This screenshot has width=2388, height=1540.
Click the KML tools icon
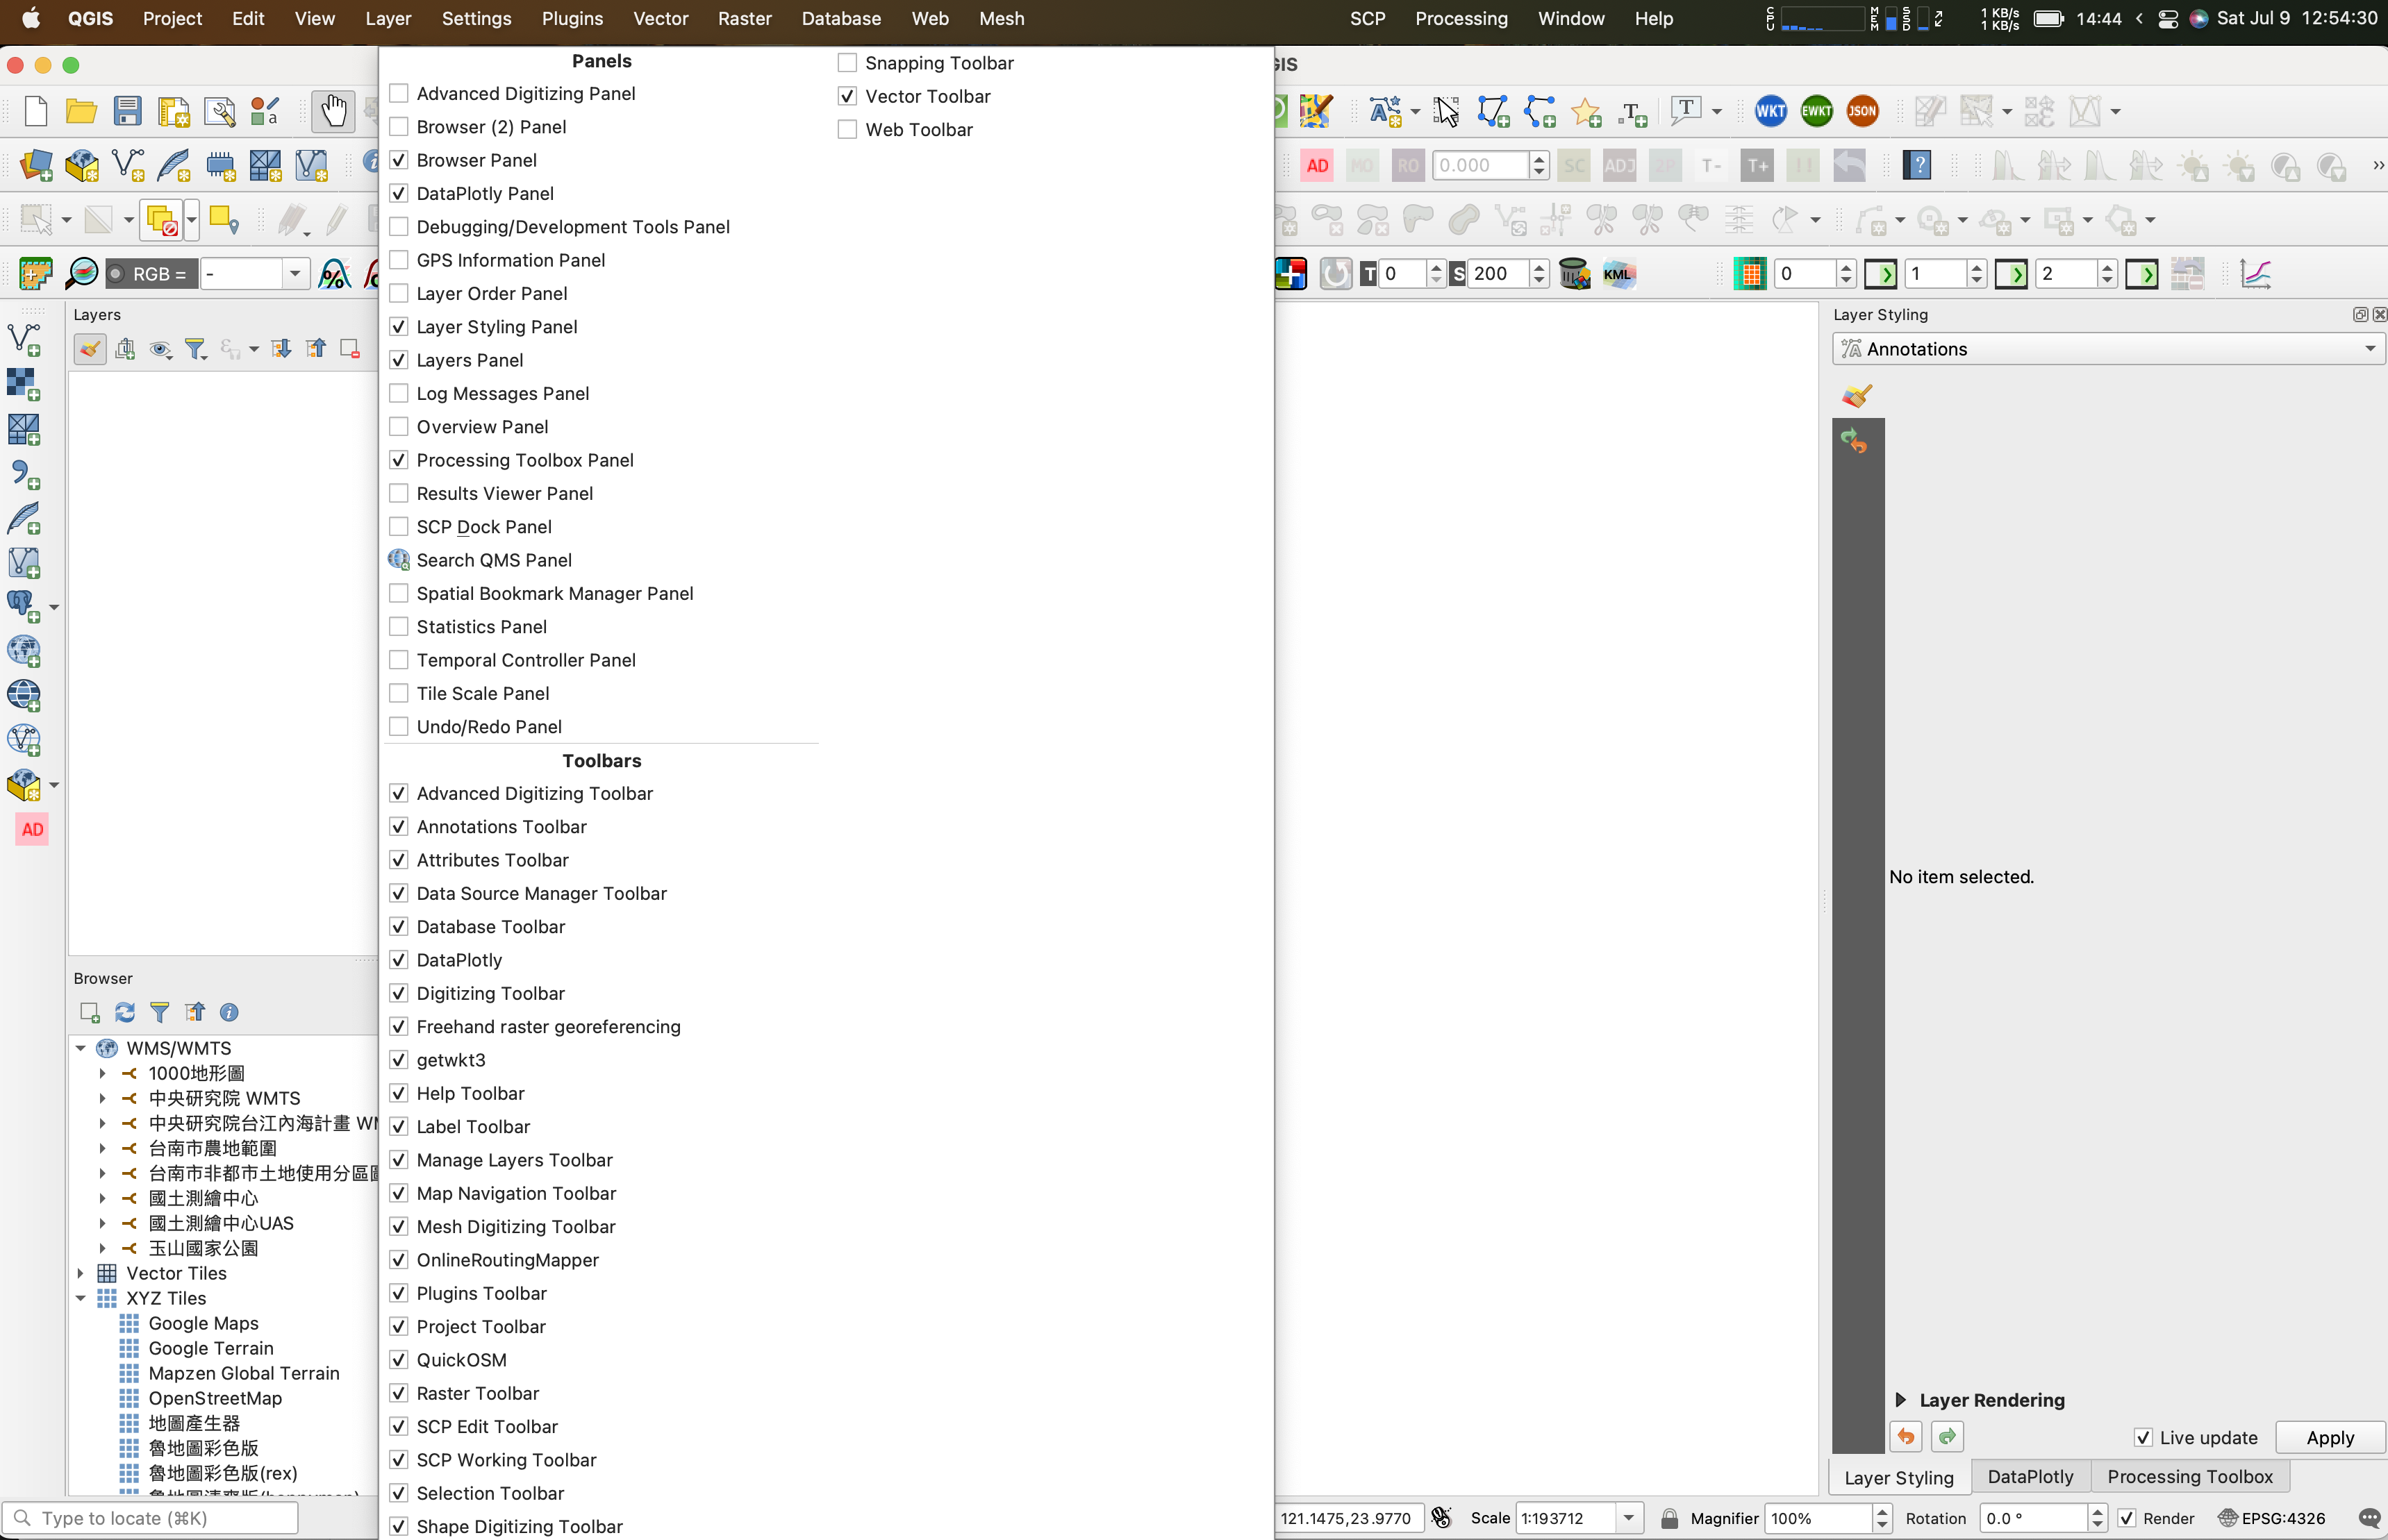click(1618, 274)
